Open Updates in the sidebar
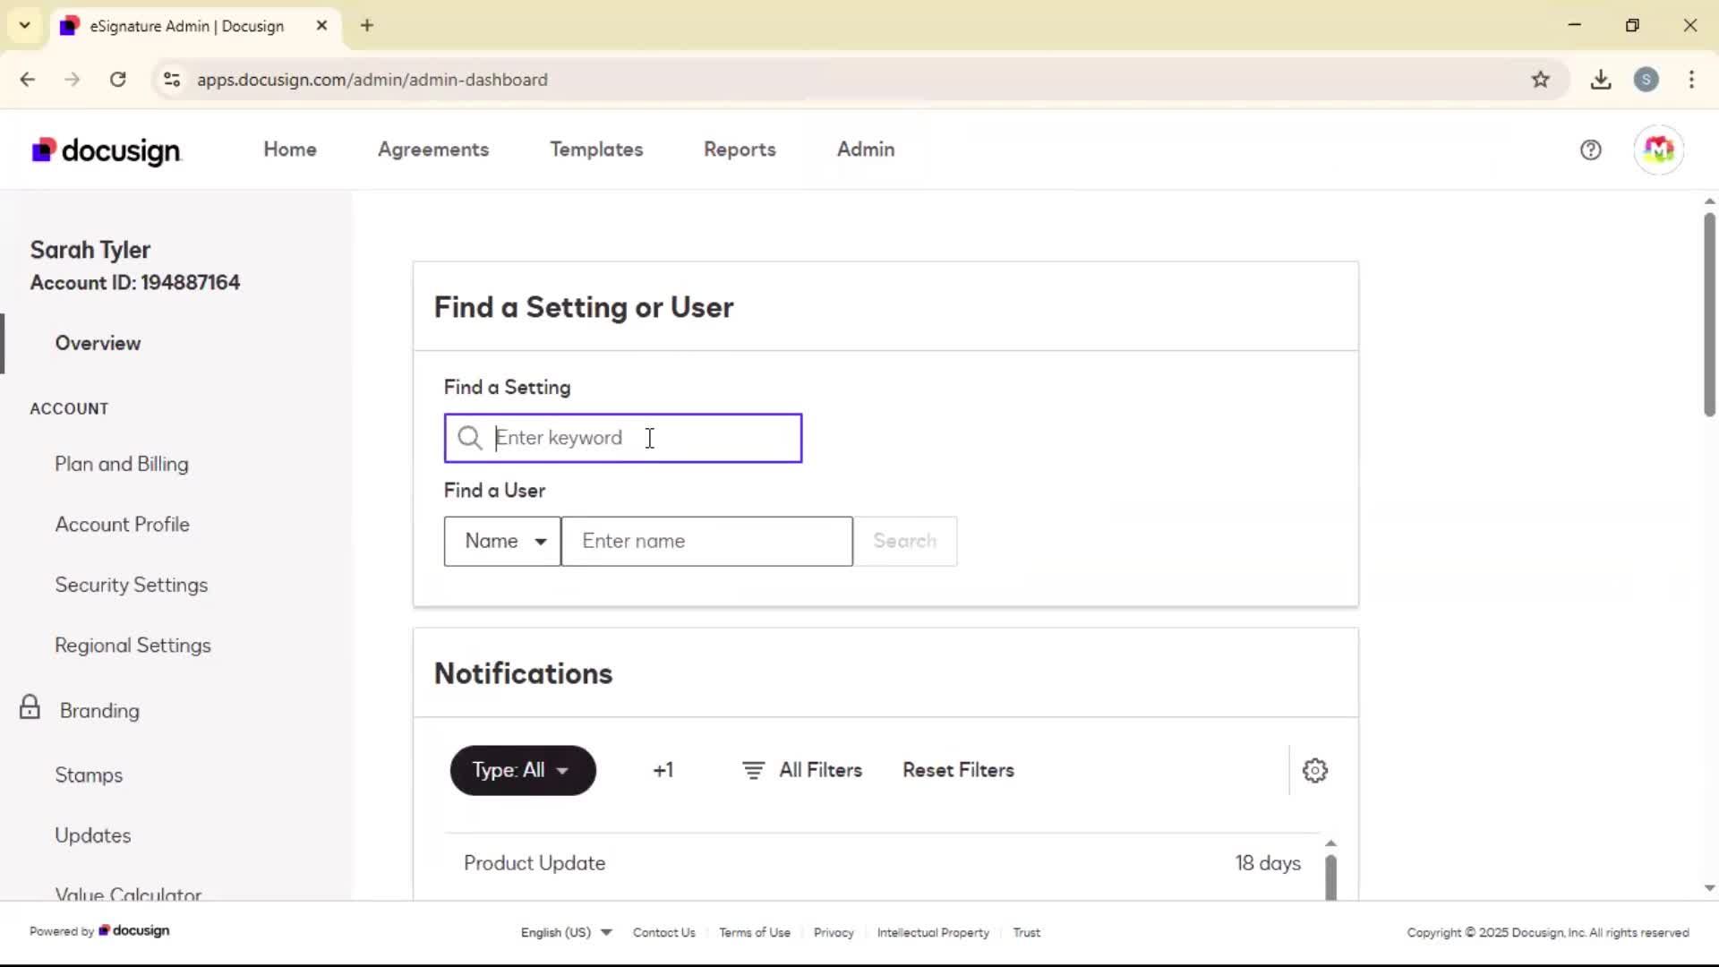1719x967 pixels. click(93, 835)
